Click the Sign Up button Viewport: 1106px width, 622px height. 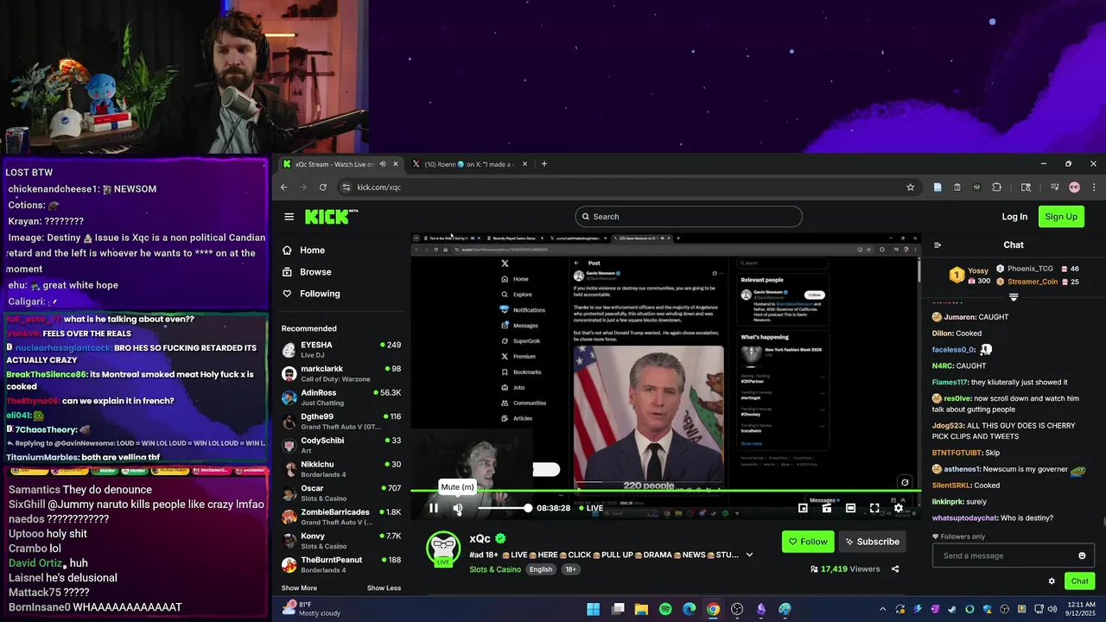point(1061,217)
